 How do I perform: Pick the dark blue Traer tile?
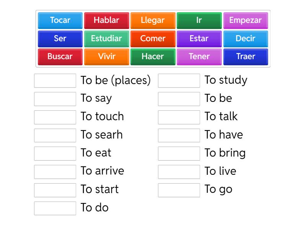[246, 56]
